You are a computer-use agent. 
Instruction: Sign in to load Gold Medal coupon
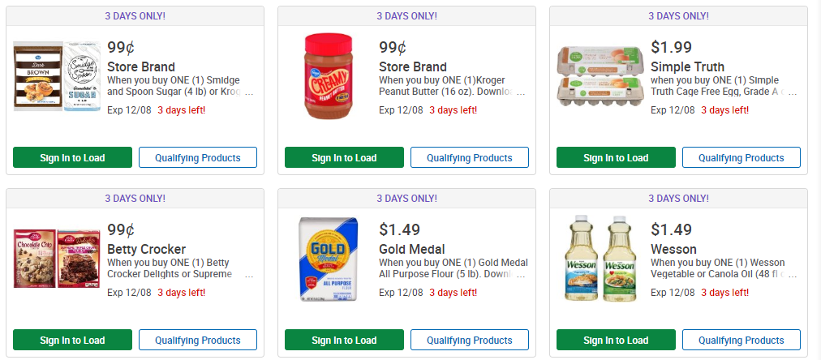point(344,340)
